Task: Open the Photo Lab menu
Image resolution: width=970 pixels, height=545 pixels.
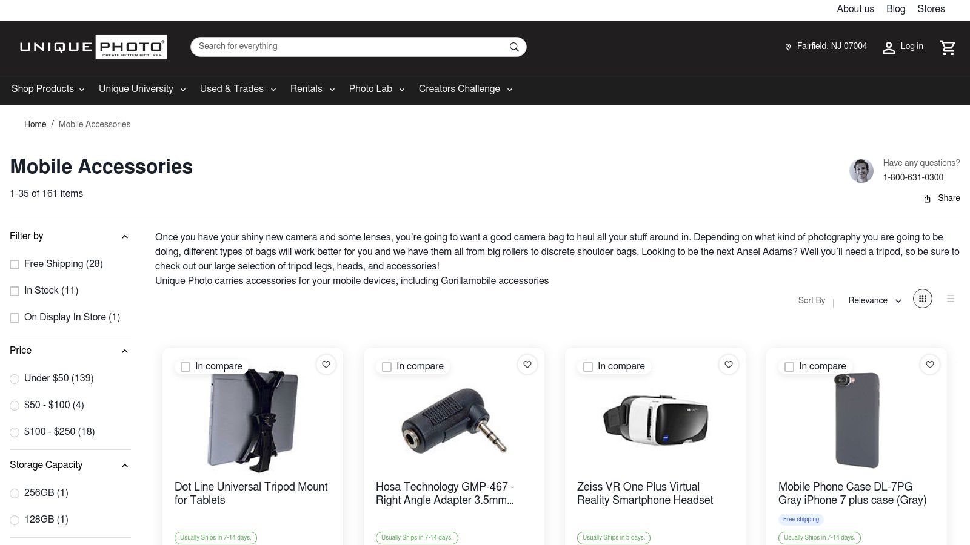Action: coord(376,89)
